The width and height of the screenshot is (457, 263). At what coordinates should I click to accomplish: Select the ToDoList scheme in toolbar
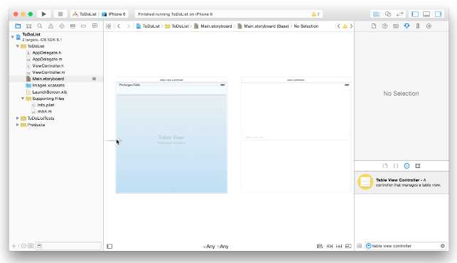[x=85, y=14]
